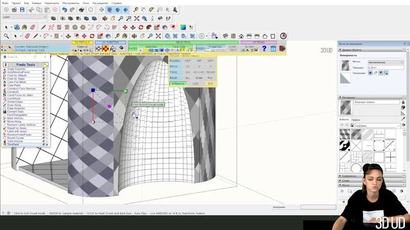Click the home icon in materials browser
Image resolution: width=410 pixels, height=230 pixels.
352,125
